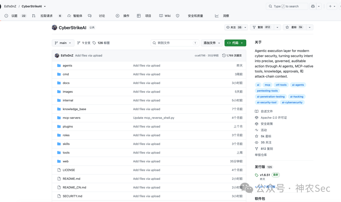The height and width of the screenshot is (202, 341).
Task: Open the skills folder
Action: (66, 144)
